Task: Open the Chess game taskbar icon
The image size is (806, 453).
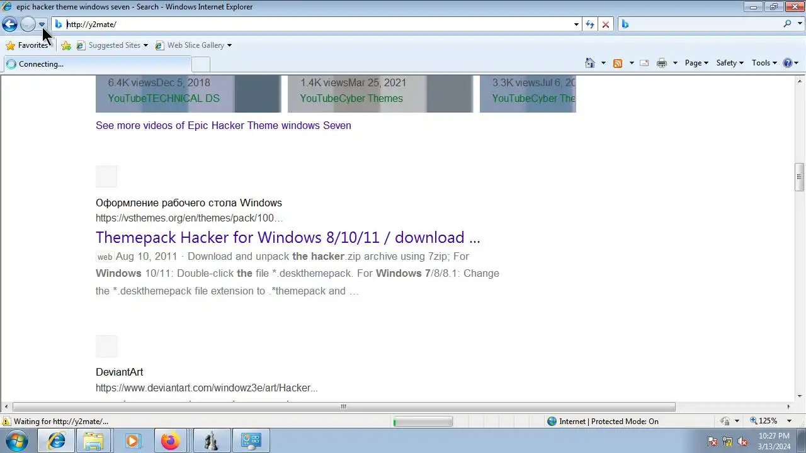Action: pos(211,441)
